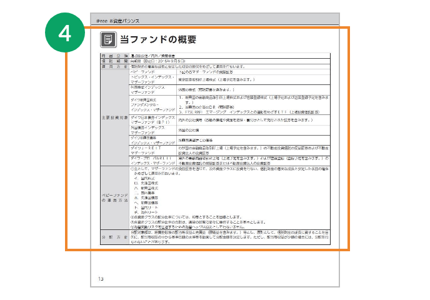Select the ベビーファンドの運用方法 row label
The height and width of the screenshot is (300, 430).
click(113, 196)
